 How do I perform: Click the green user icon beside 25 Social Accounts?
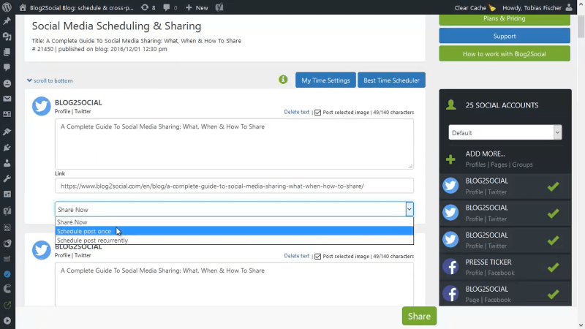click(450, 105)
